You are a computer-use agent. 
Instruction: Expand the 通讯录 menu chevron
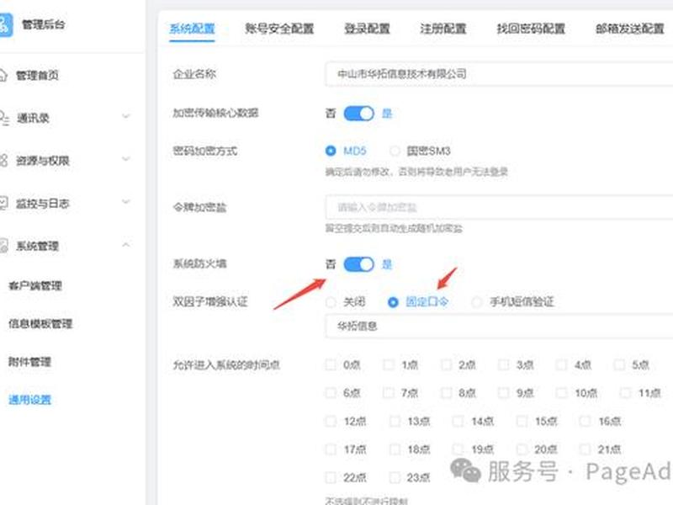pyautogui.click(x=125, y=116)
